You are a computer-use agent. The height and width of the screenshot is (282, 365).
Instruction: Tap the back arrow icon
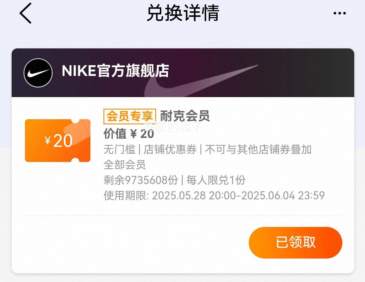tap(26, 13)
